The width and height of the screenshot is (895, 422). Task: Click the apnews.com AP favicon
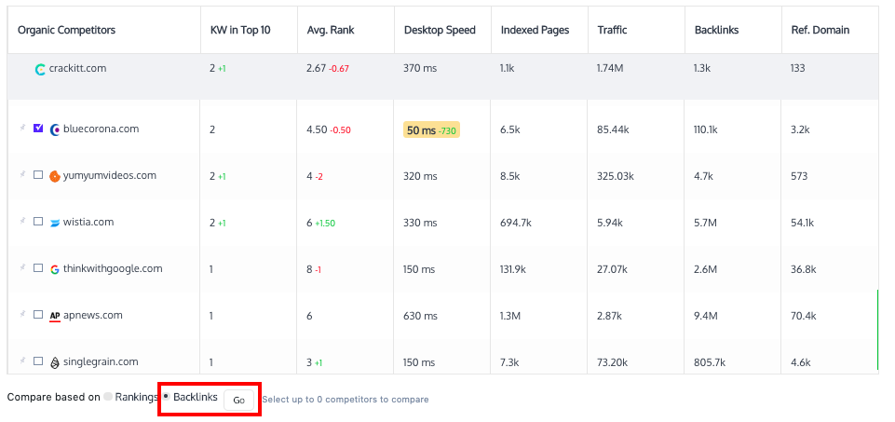(55, 316)
